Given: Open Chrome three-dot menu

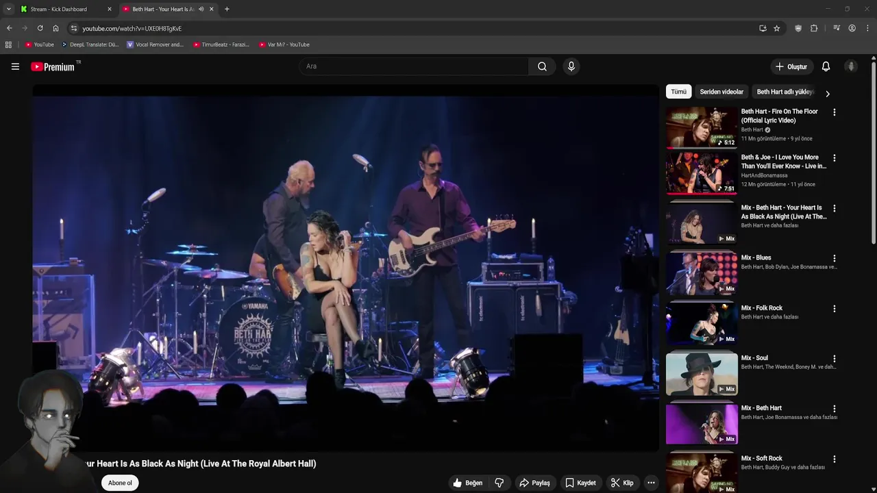Looking at the screenshot, I should point(867,28).
